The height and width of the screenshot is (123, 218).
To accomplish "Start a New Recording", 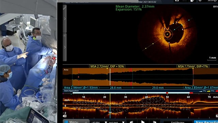I will point(206,122).
